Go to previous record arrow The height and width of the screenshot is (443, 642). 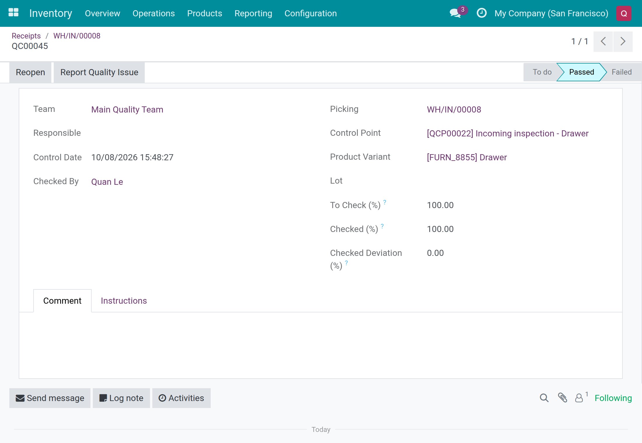pos(603,41)
